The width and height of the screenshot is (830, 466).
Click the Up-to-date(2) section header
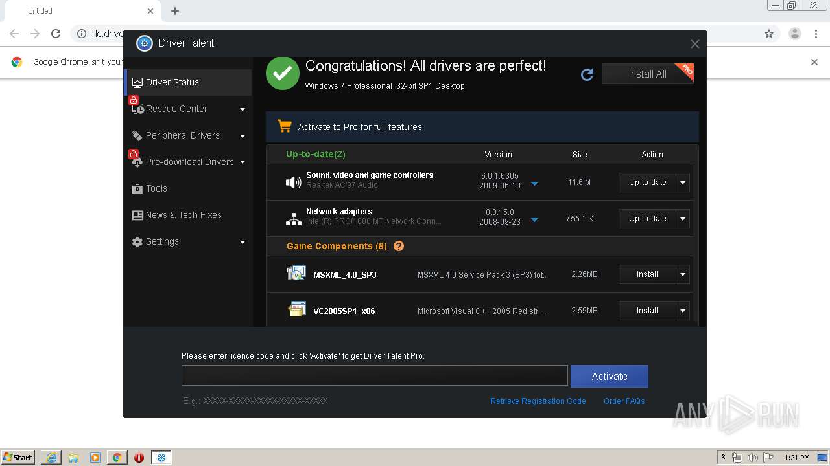[316, 154]
